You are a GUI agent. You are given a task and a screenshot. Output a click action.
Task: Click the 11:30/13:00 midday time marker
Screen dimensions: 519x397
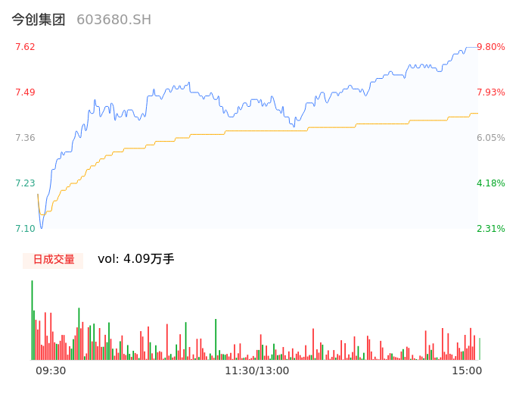(x=256, y=370)
